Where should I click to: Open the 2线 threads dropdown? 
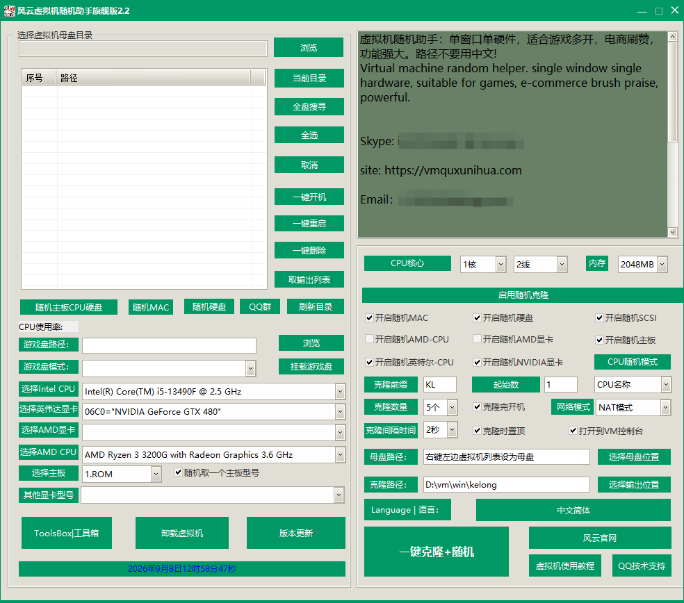point(562,264)
